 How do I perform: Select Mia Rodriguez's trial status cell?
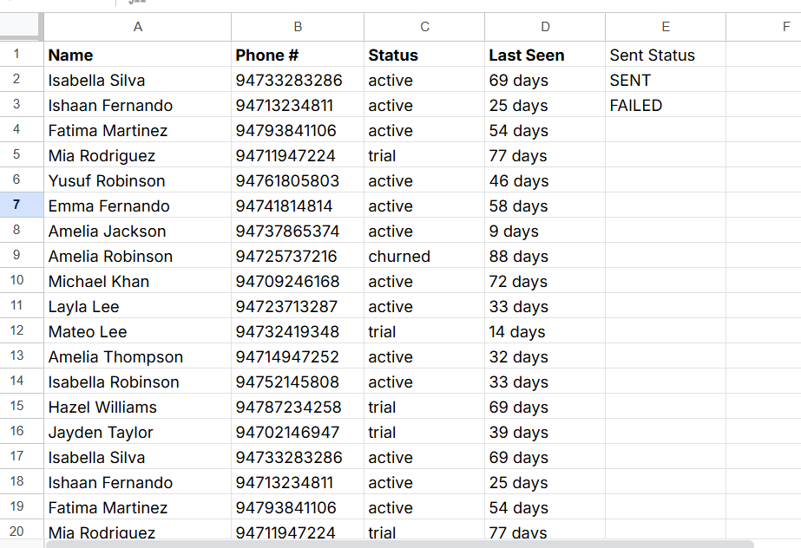pos(423,155)
